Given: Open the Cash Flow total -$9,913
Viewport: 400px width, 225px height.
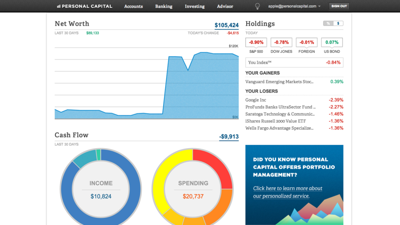Looking at the screenshot, I should click(x=229, y=137).
